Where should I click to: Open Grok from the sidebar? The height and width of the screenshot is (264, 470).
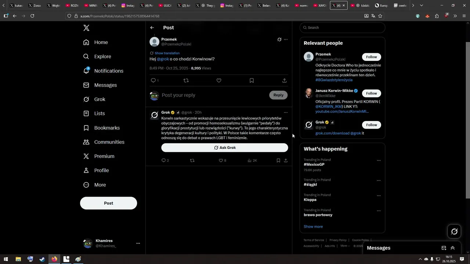94,99
